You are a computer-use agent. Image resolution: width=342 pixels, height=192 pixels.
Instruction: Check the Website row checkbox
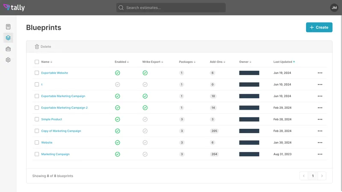37,143
